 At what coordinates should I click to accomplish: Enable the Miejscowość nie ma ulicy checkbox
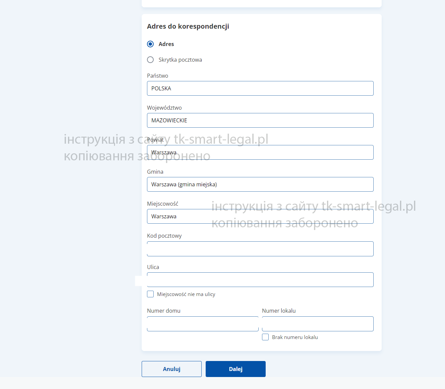click(x=150, y=294)
